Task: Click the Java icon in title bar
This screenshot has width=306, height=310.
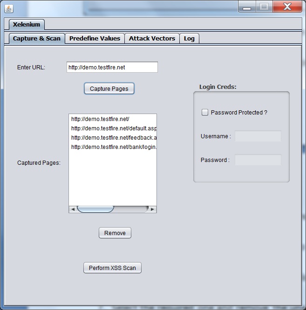Action: point(9,8)
